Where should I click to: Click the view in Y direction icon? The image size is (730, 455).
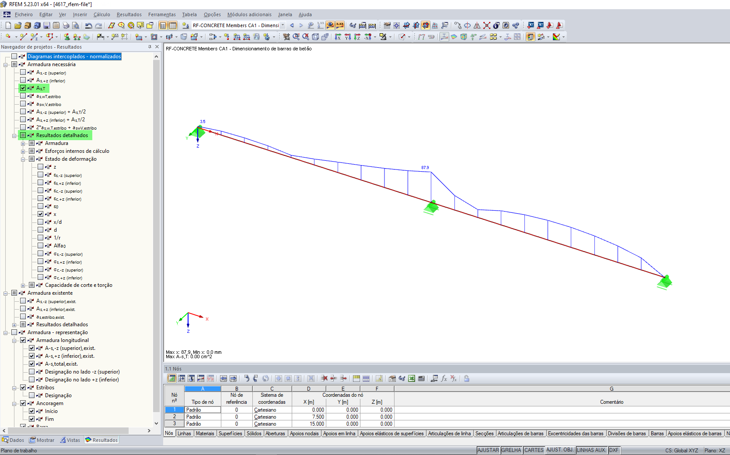[348, 37]
